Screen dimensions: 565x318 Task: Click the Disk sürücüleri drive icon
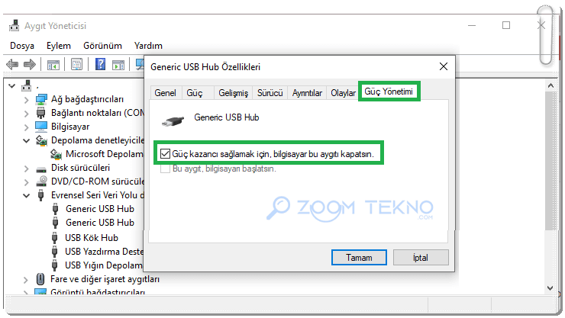41,169
